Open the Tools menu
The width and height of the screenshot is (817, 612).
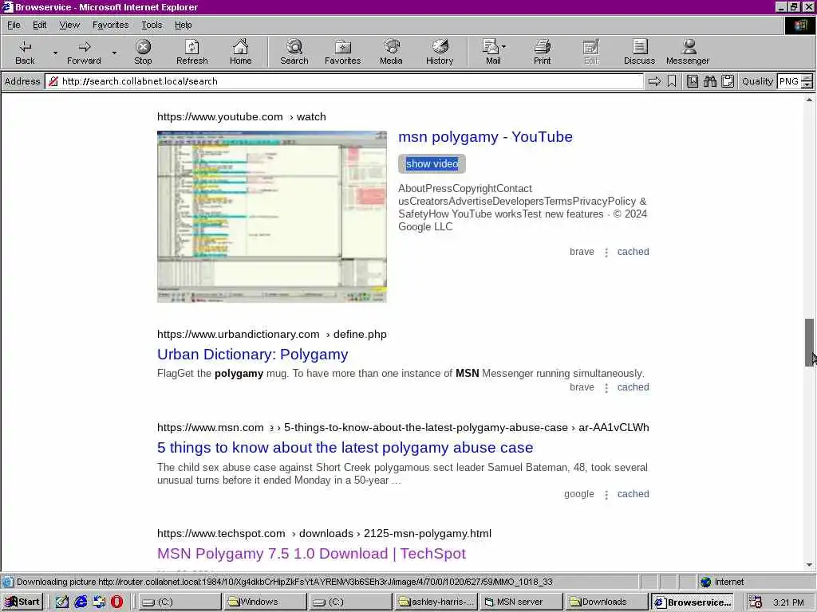152,25
